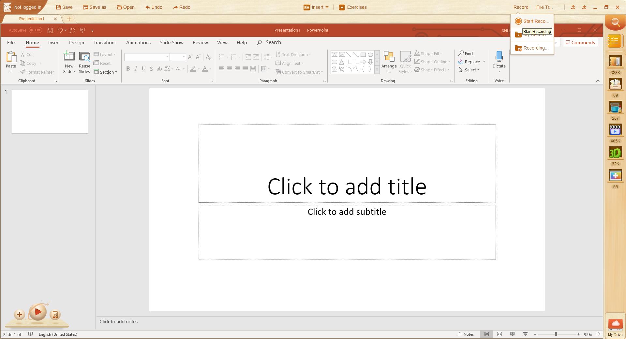Toggle the Notes pane in status bar

[x=466, y=334]
